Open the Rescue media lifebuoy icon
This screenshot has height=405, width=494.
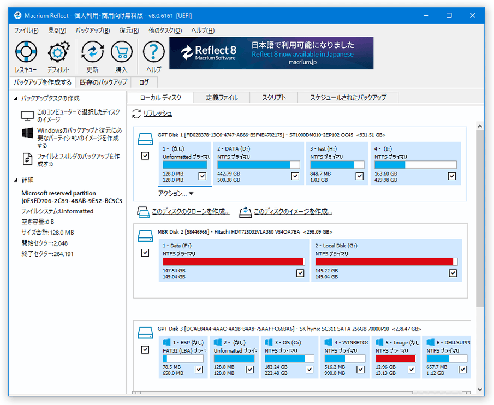pyautogui.click(x=26, y=52)
